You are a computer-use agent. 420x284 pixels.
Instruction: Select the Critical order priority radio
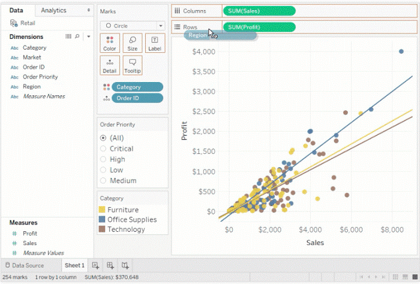click(x=104, y=149)
